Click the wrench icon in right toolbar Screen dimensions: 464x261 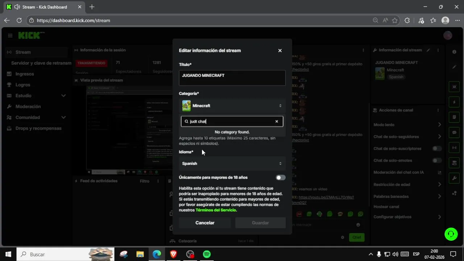pyautogui.click(x=454, y=178)
